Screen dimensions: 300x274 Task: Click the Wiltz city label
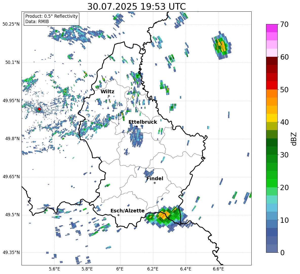click(107, 92)
